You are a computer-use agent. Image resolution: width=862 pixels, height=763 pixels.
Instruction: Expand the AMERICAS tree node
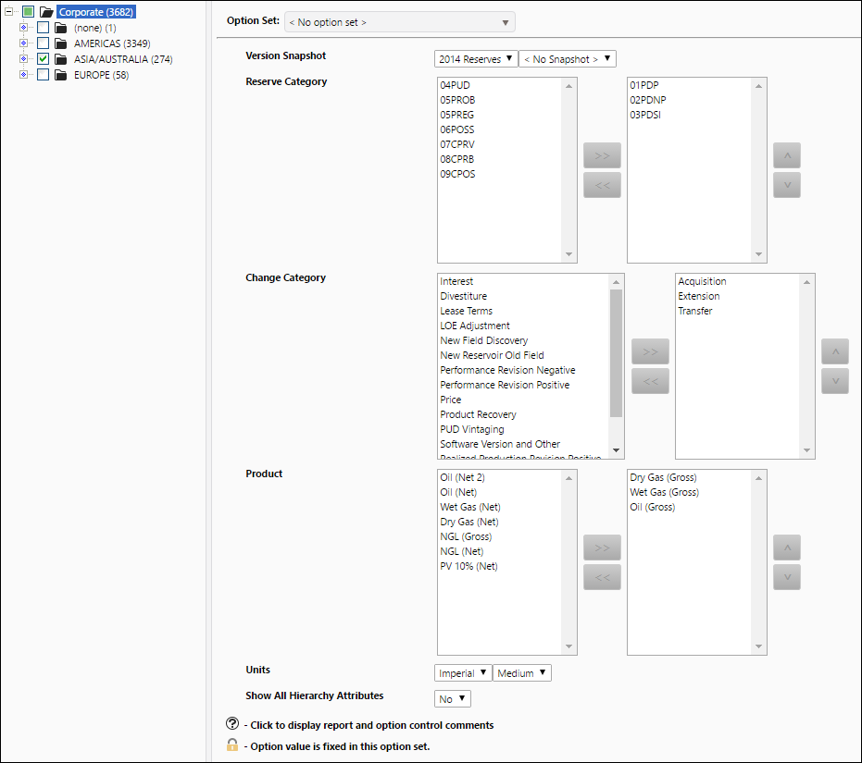click(24, 43)
